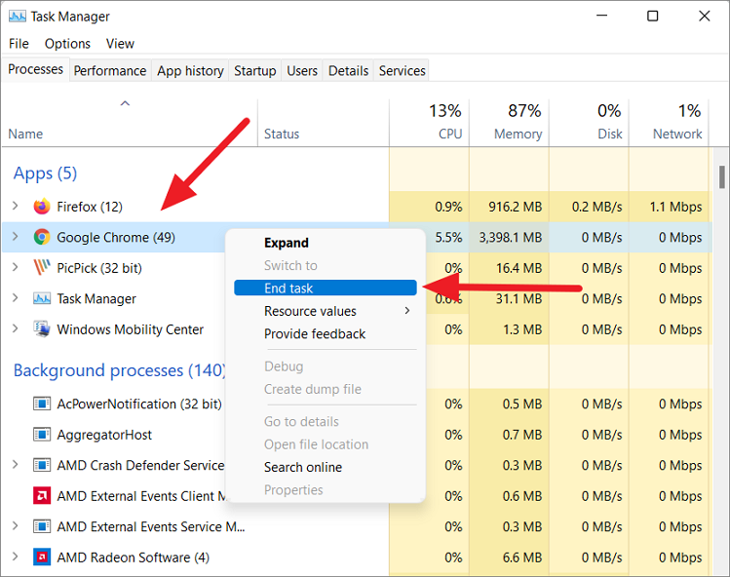
Task: Open Resource values submenu arrow
Action: click(x=407, y=311)
